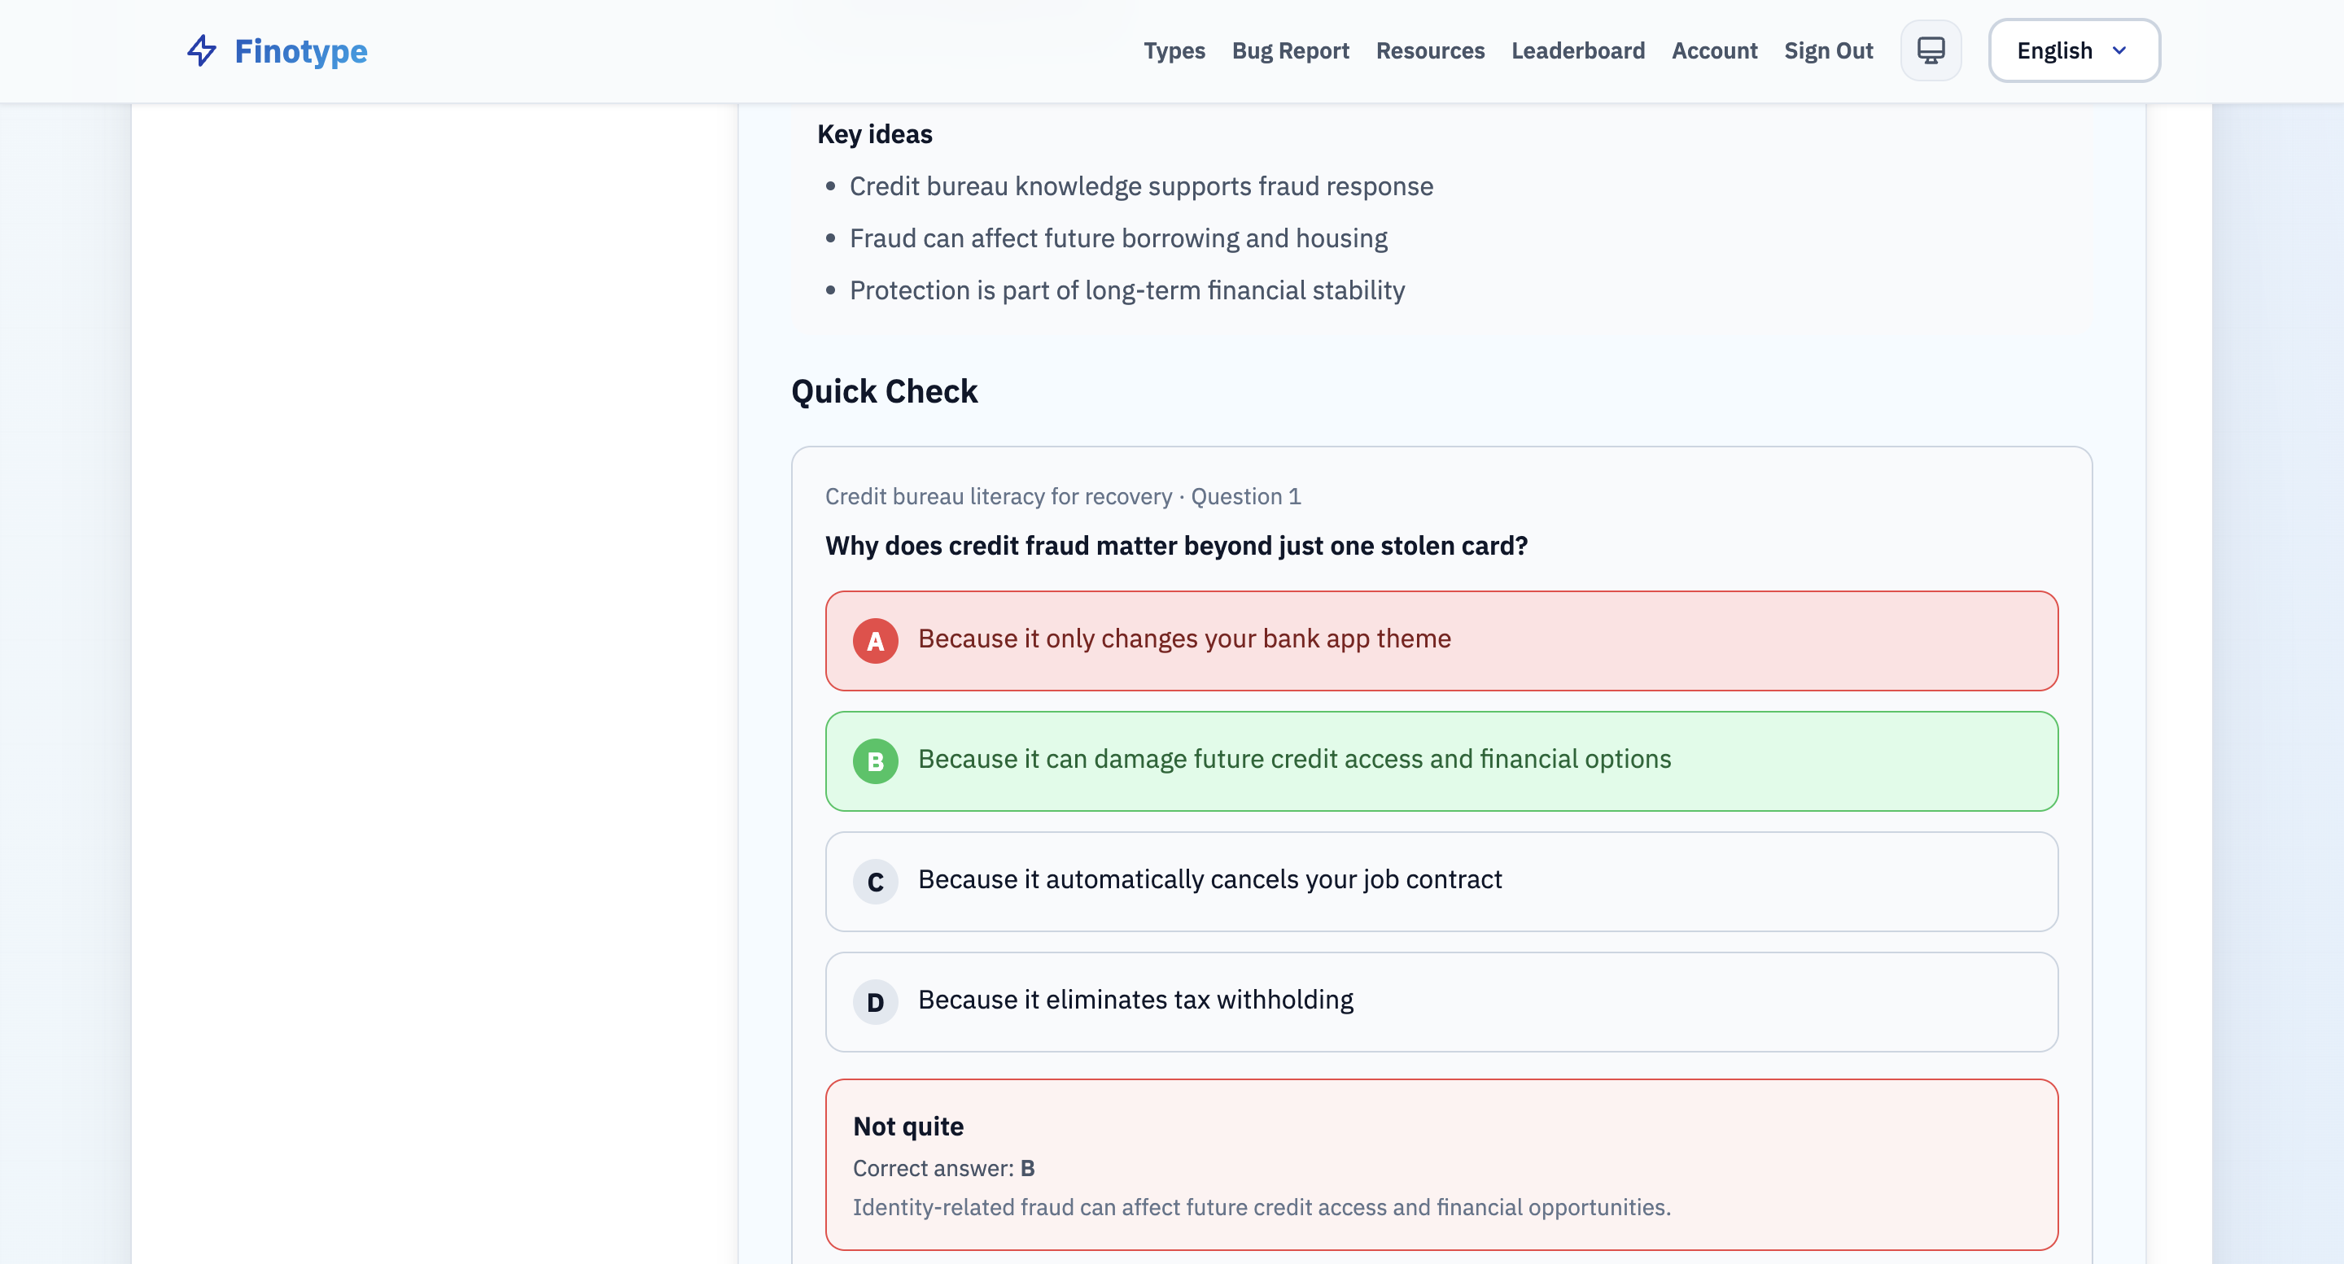Click the green B answer badge

click(874, 761)
